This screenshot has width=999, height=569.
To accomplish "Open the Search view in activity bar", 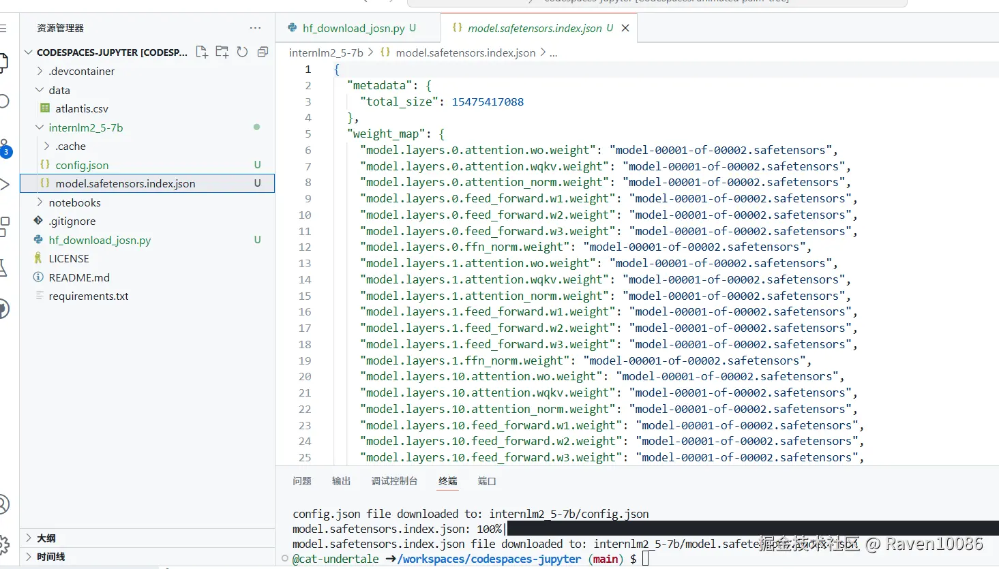I will tap(4, 101).
